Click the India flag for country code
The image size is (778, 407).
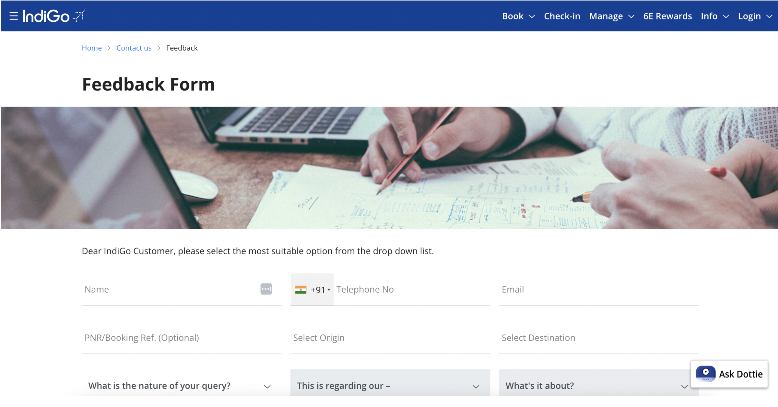click(x=301, y=290)
